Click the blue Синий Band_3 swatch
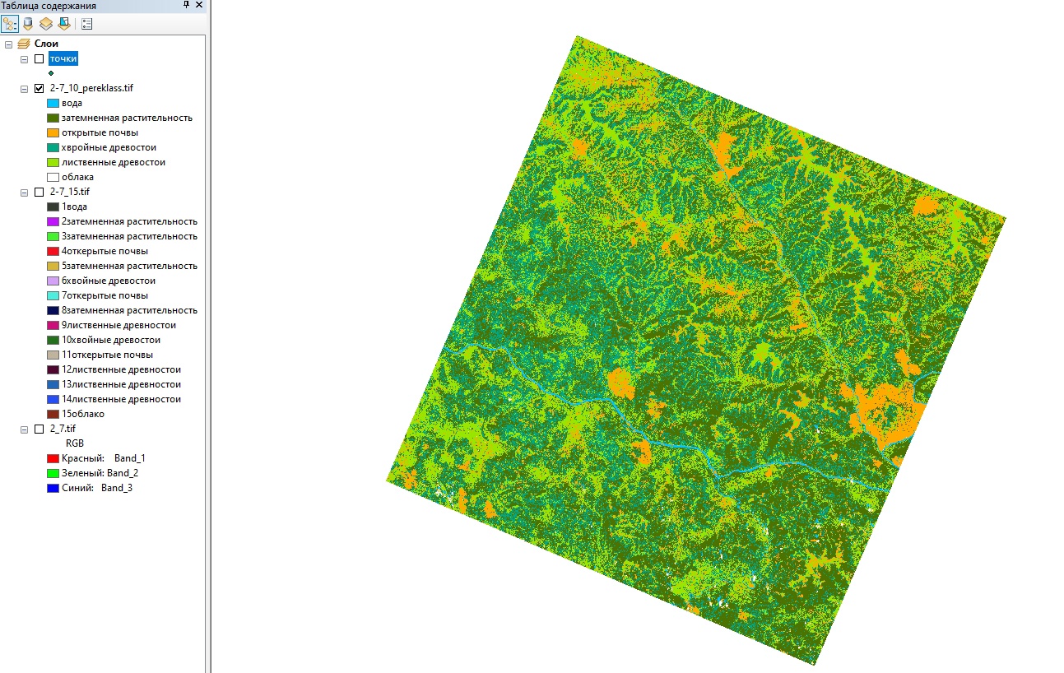The height and width of the screenshot is (673, 1064). click(x=53, y=489)
